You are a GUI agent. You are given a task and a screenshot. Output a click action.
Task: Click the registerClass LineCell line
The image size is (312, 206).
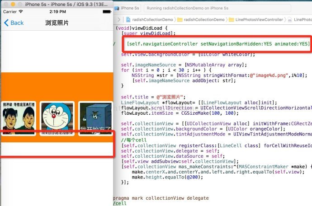pyautogui.click(x=217, y=145)
